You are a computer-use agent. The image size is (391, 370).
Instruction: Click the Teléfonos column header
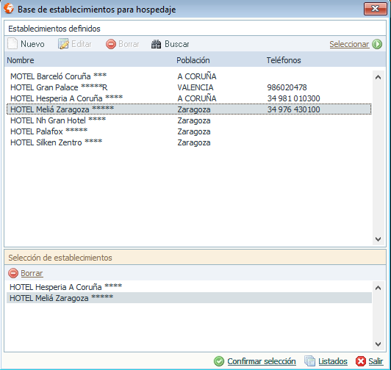pyautogui.click(x=284, y=60)
